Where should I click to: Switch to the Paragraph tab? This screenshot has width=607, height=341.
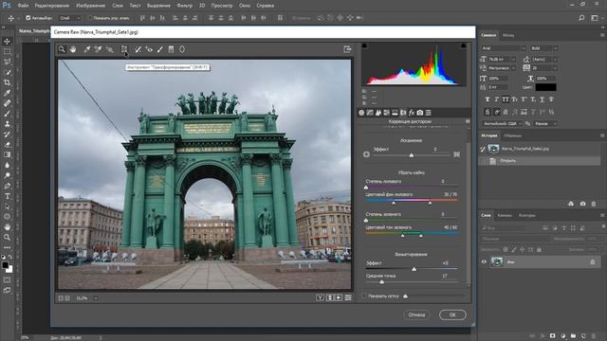(x=508, y=35)
